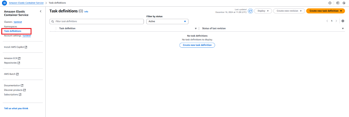Open Repositories external link
This screenshot has width=349, height=117.
point(12,63)
